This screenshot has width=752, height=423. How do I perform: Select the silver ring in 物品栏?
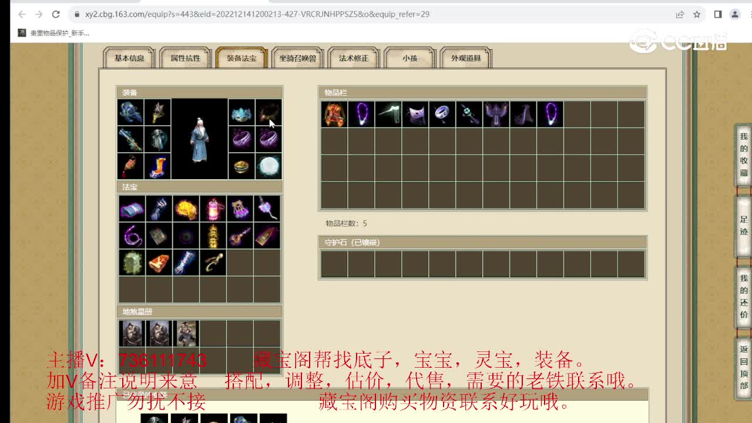tap(442, 114)
